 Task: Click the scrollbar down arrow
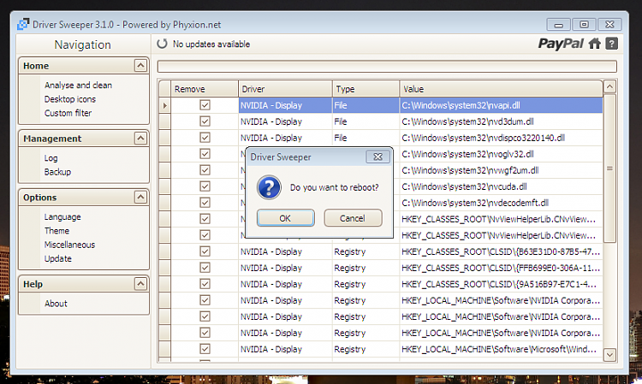pyautogui.click(x=609, y=355)
